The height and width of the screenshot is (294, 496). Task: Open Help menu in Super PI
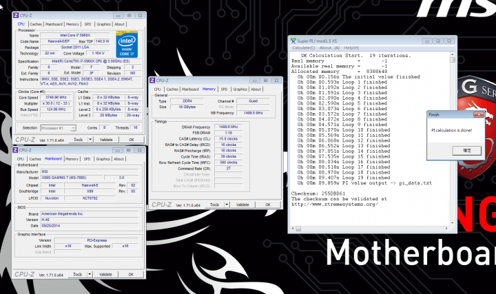(351, 48)
